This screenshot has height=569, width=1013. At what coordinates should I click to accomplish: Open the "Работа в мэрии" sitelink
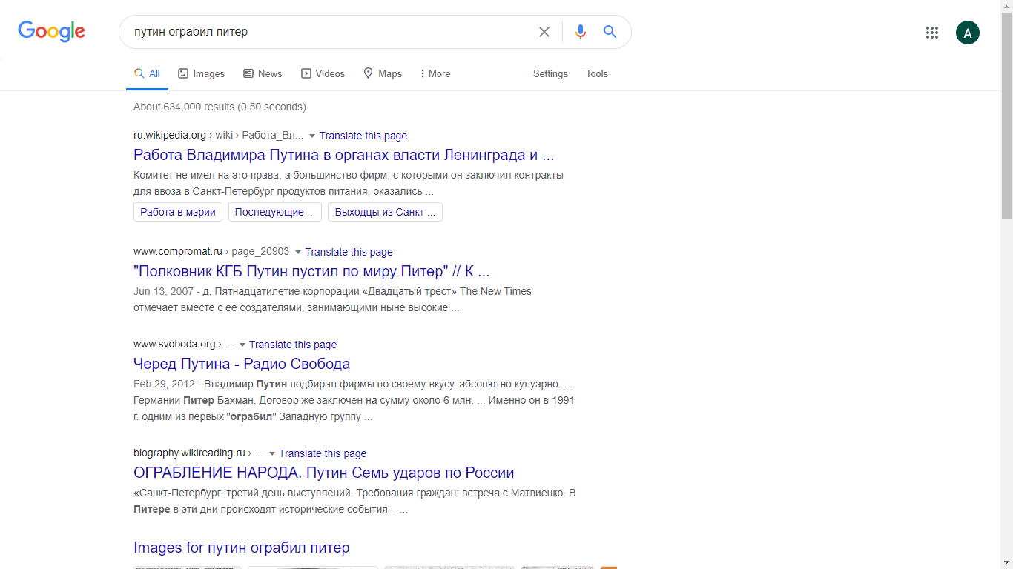[x=178, y=212]
